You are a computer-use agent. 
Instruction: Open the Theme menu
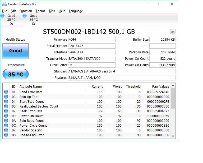pyautogui.click(x=40, y=11)
